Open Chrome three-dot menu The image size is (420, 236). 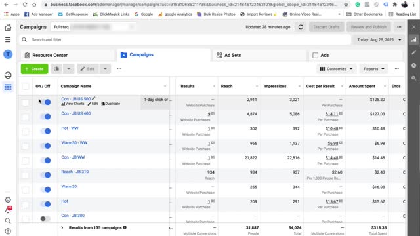(x=413, y=5)
